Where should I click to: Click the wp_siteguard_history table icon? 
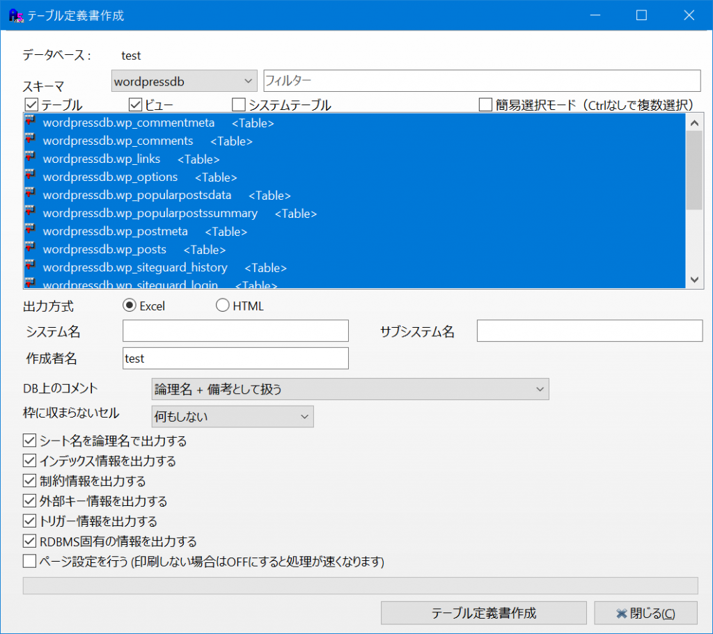pos(30,265)
